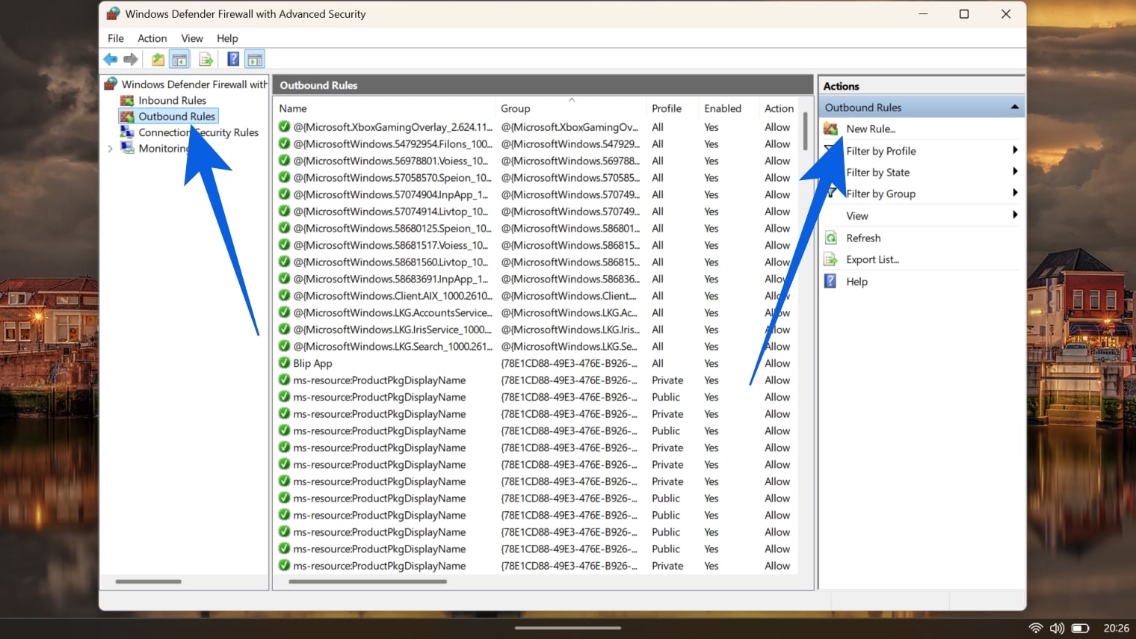Open the Action menu

152,38
